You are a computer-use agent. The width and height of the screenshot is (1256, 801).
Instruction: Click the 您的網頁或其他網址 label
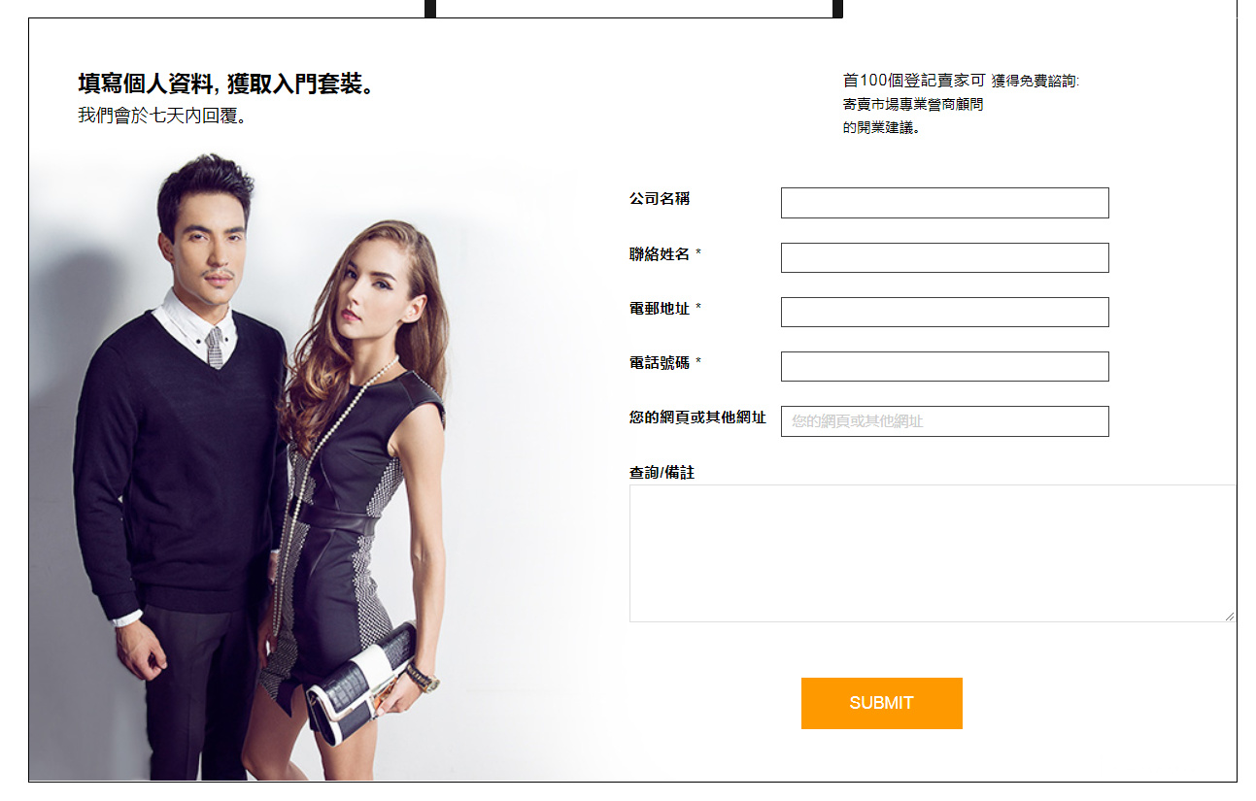(x=697, y=417)
